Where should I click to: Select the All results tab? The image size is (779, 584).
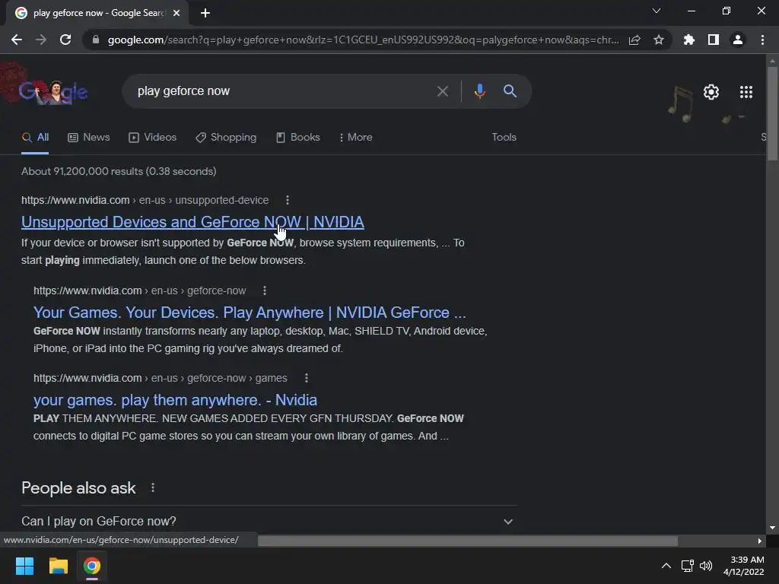click(35, 138)
